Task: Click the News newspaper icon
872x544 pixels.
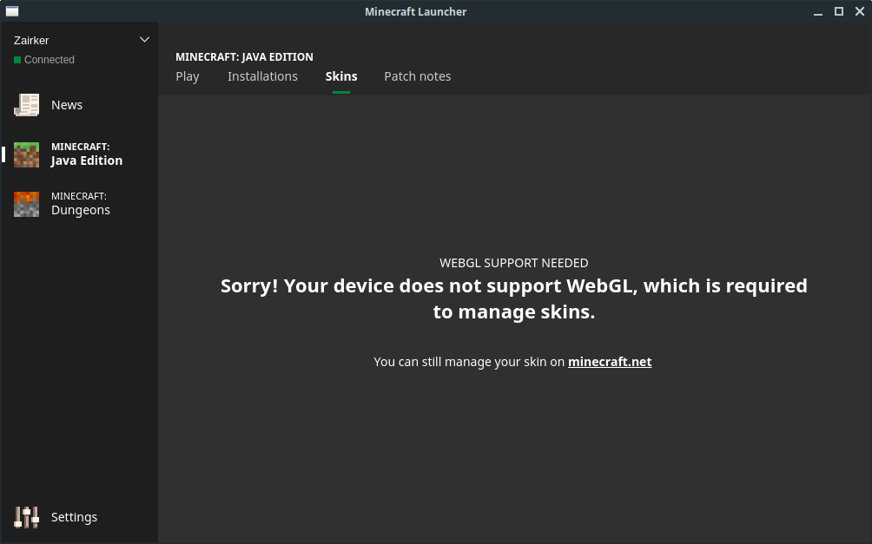Action: click(x=27, y=105)
